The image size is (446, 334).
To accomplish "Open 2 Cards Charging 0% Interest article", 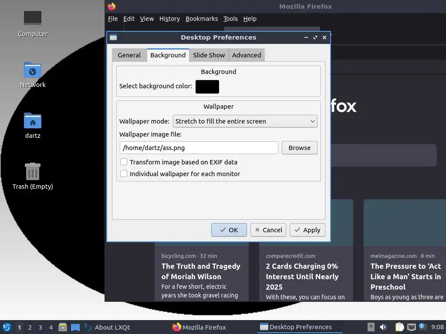I will [x=302, y=277].
